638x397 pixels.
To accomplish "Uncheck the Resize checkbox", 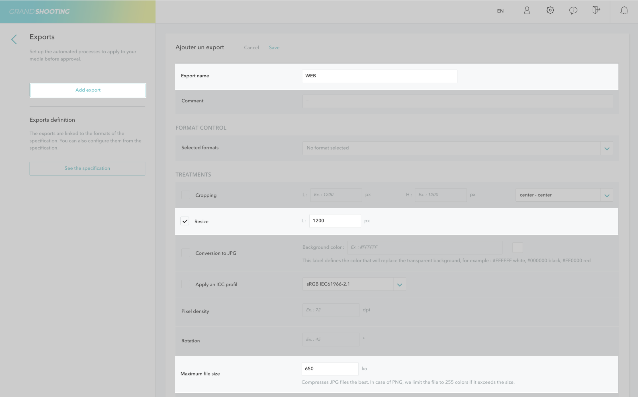I will coord(185,221).
